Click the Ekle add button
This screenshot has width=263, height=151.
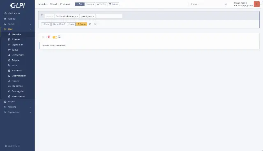tap(79, 4)
